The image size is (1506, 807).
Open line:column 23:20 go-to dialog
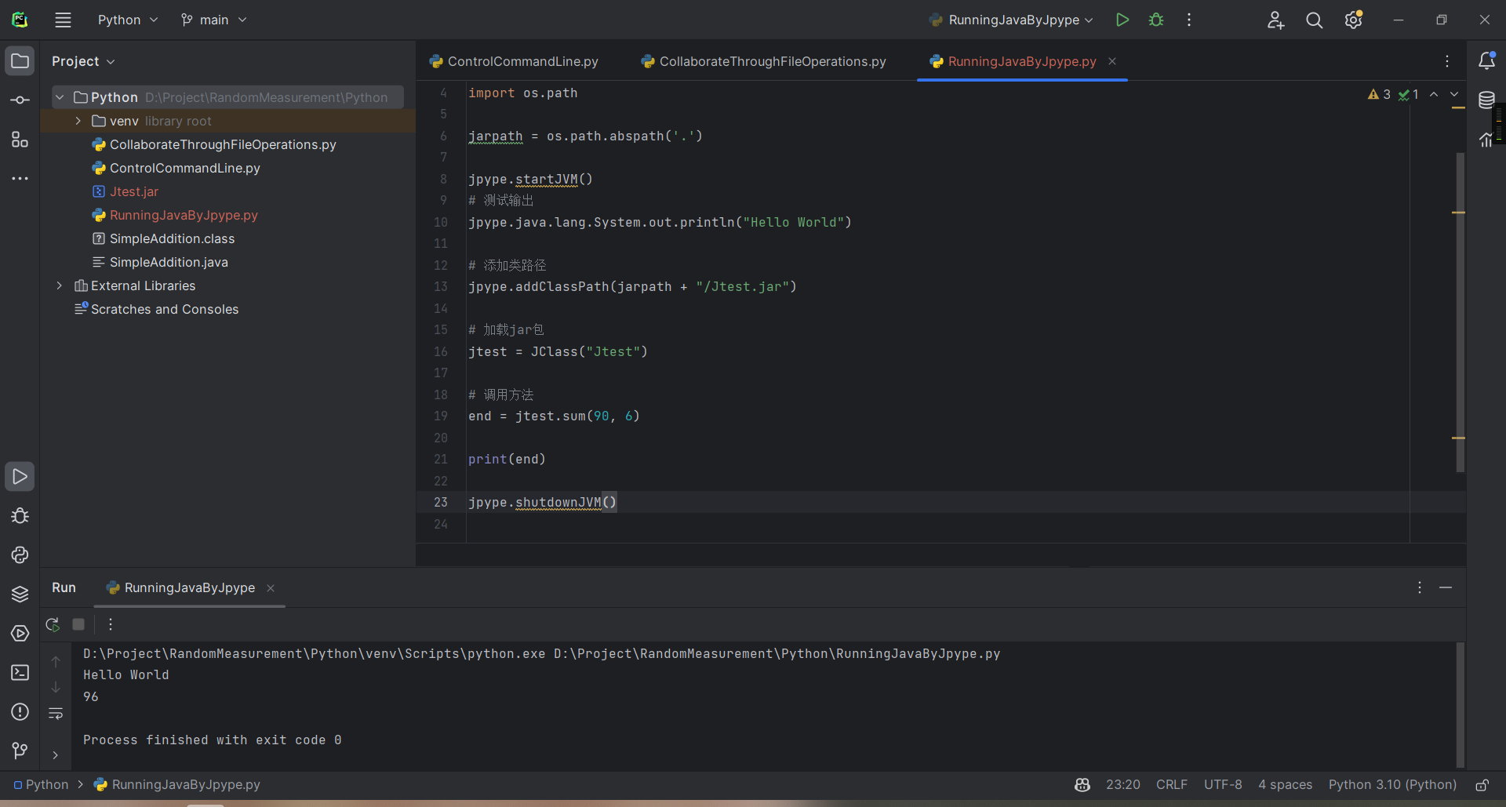pyautogui.click(x=1122, y=785)
